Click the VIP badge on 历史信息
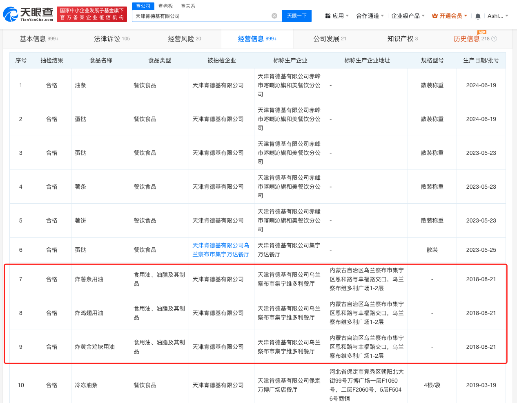Screen dimensions: 517x403 pyautogui.click(x=481, y=32)
